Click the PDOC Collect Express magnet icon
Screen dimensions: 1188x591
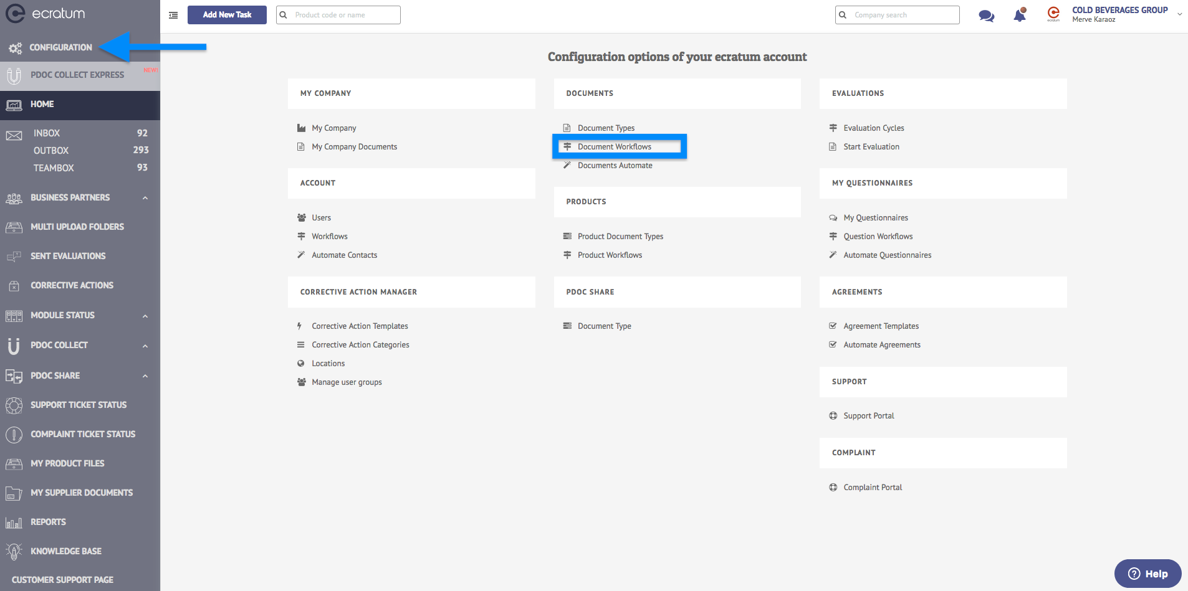click(x=14, y=75)
